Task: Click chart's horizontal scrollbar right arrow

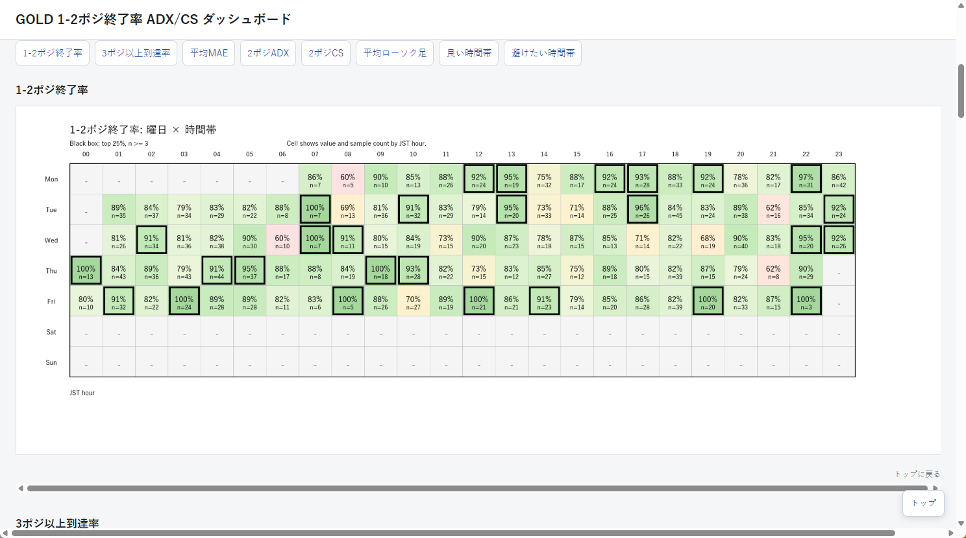Action: tap(935, 488)
